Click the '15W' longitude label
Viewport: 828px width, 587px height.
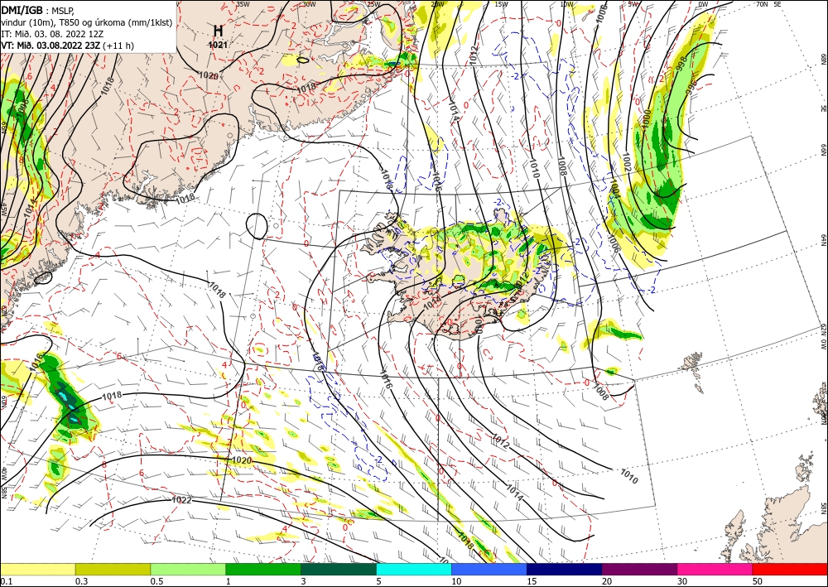[x=501, y=4]
